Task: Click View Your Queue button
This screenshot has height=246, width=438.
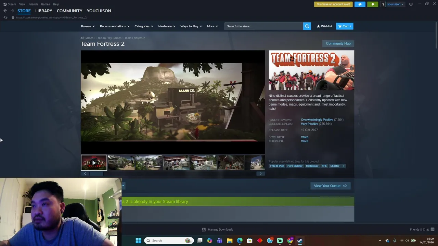Action: [330, 186]
